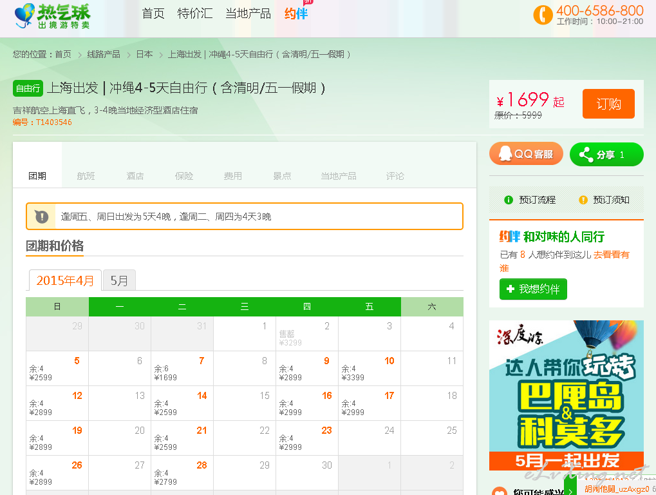
Task: Click 日本 in the breadcrumb
Action: [144, 54]
